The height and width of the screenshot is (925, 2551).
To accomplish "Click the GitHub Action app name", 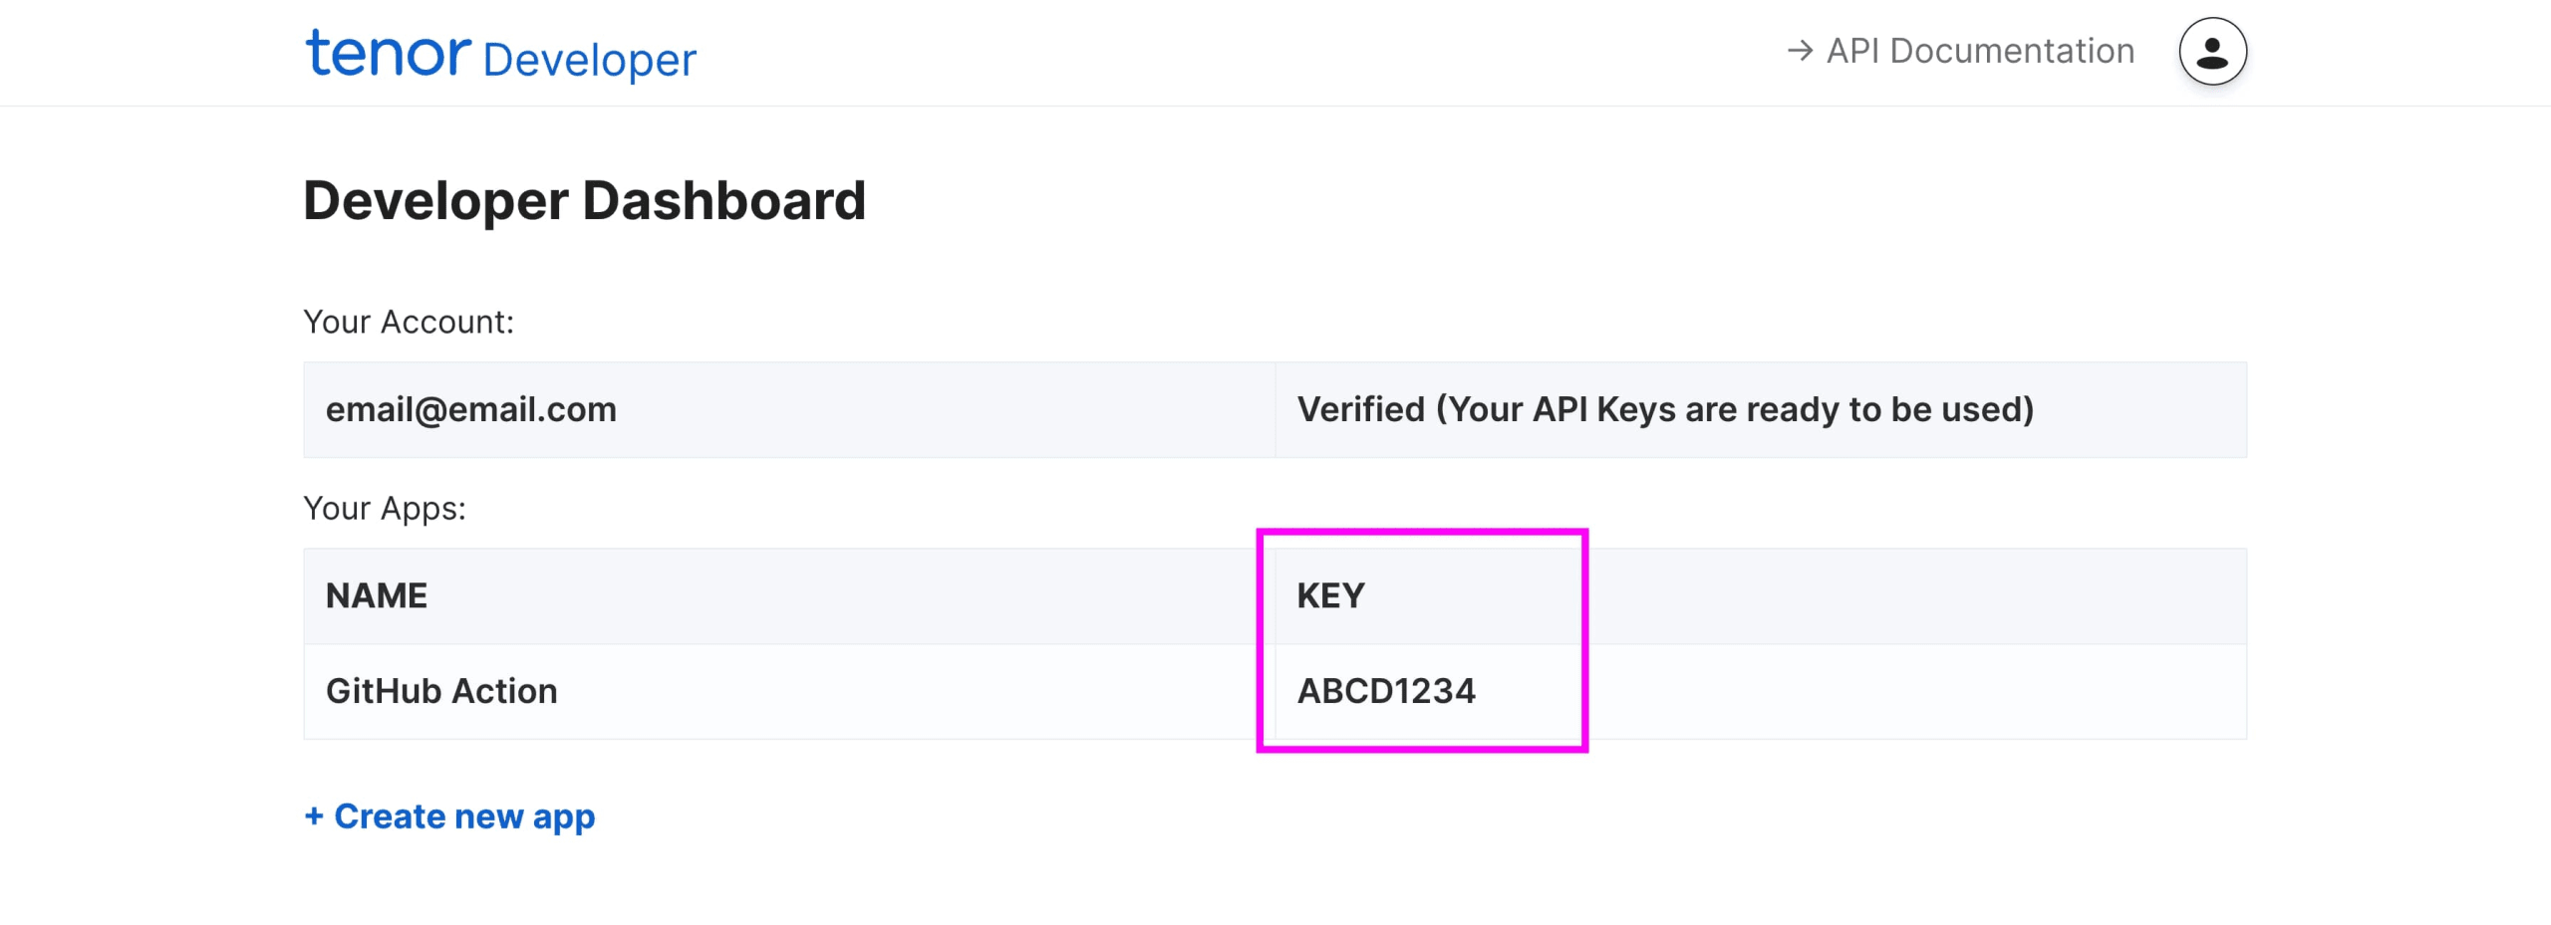I will pyautogui.click(x=441, y=691).
